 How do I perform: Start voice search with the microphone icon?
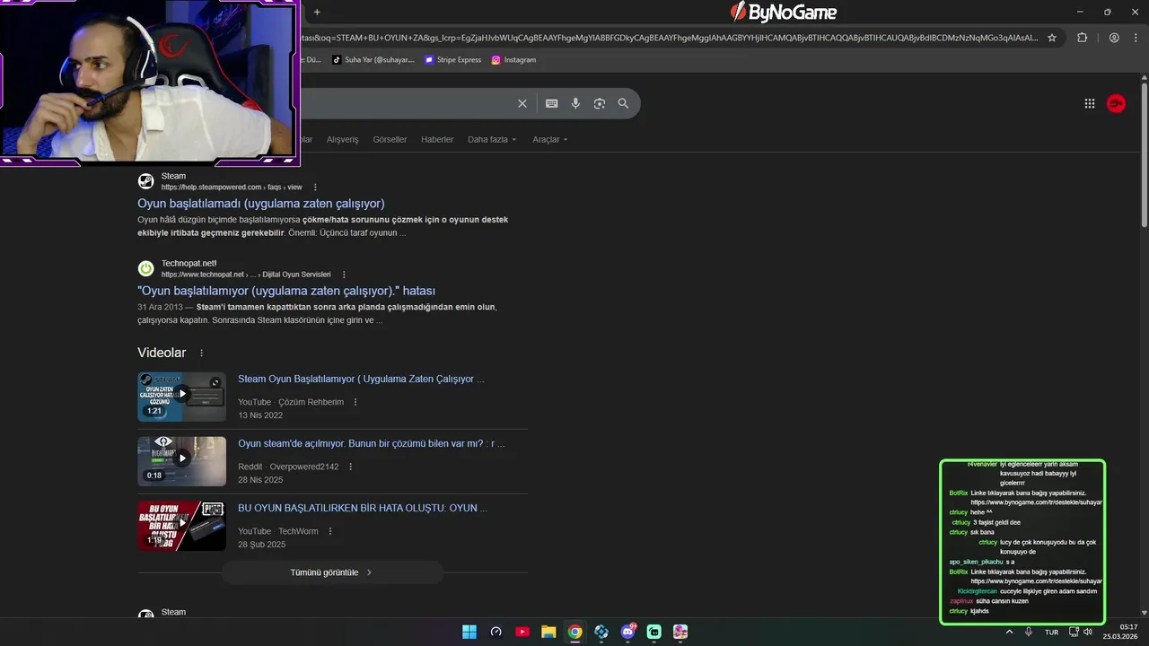click(x=575, y=103)
